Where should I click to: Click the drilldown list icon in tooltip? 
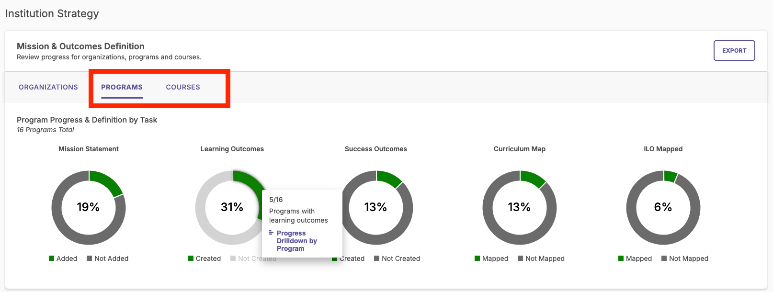tap(271, 233)
